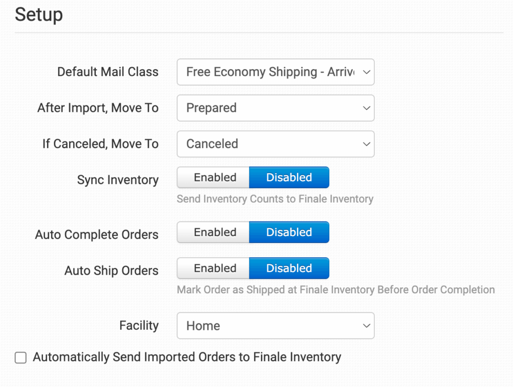Click the Sync Inventory label

point(118,180)
